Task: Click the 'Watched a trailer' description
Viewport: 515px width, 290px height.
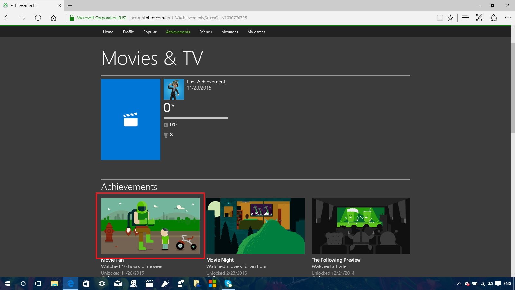Action: (330, 266)
